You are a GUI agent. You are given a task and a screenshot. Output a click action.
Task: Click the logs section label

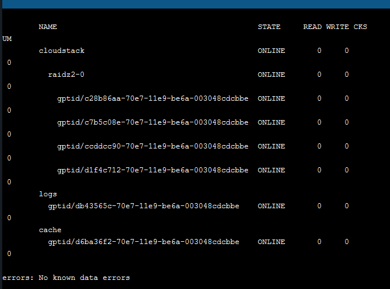48,194
